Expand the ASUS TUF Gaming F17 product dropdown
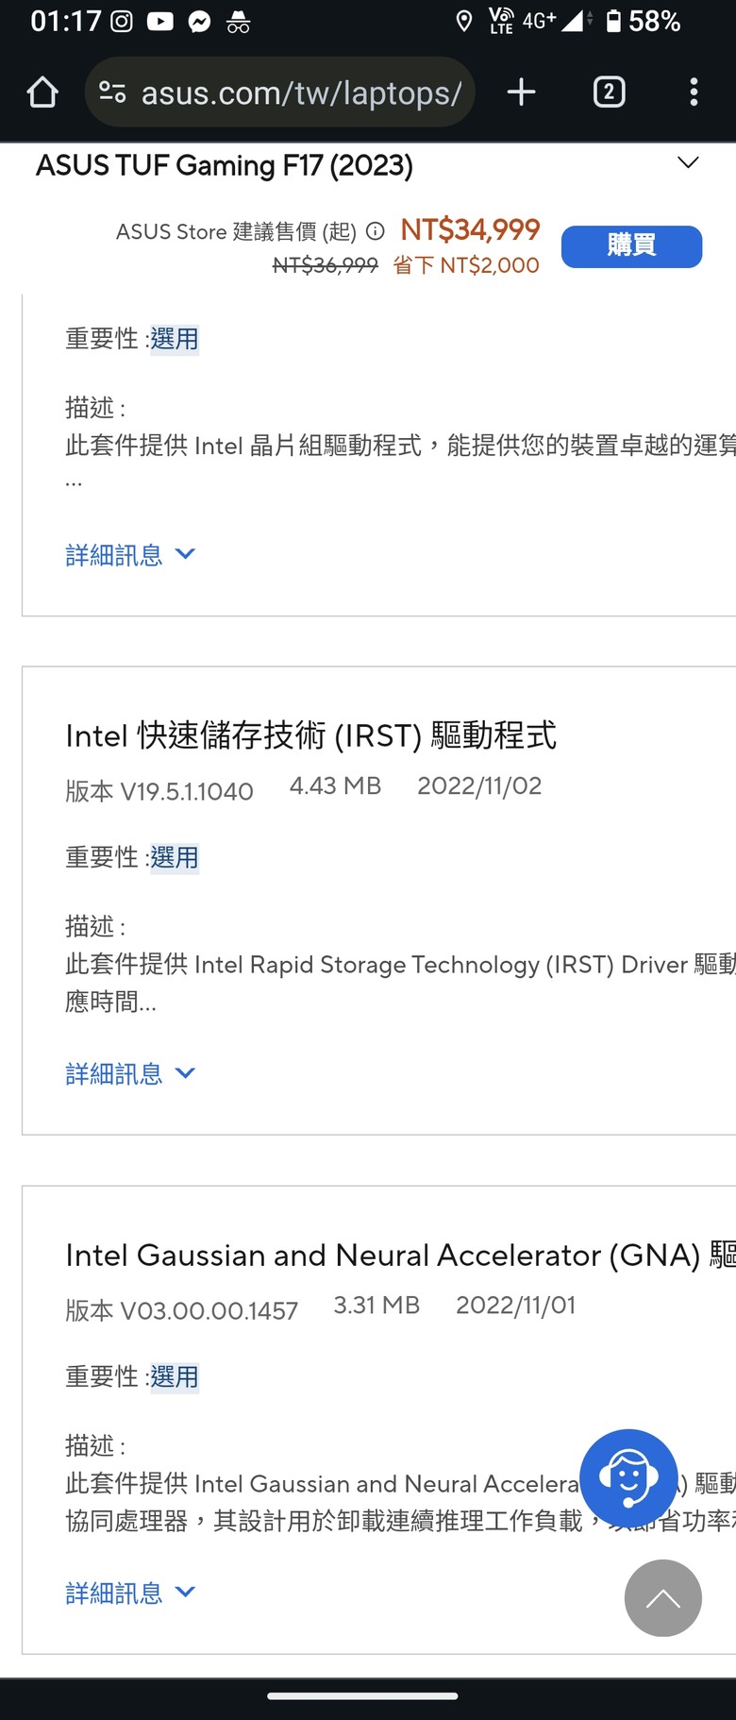Viewport: 736px width, 1720px height. coord(688,162)
